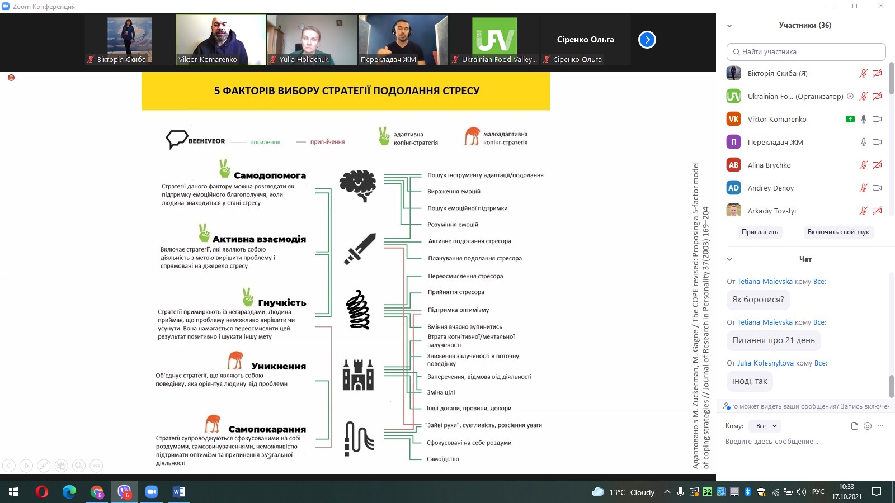Click the chat message 'Питання про 21 день'
Image resolution: width=895 pixels, height=503 pixels.
point(774,340)
